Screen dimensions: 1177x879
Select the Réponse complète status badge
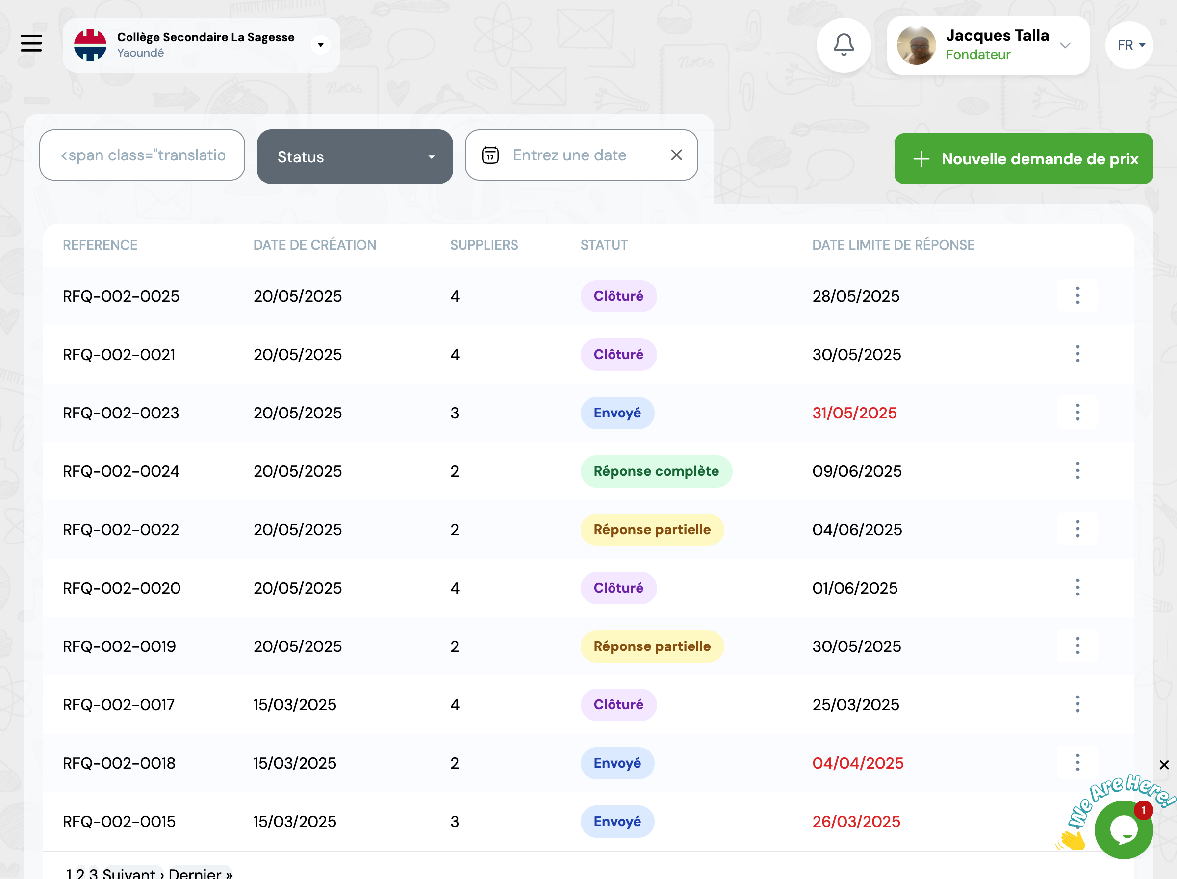(656, 471)
